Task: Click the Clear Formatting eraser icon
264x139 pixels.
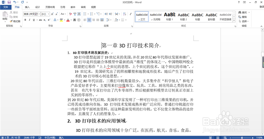Action: tap(70, 14)
